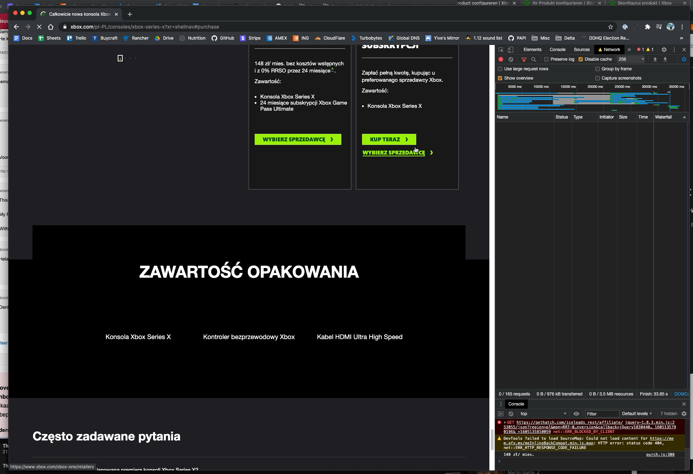Open the console settings gear
This screenshot has height=474, width=693.
(684, 414)
